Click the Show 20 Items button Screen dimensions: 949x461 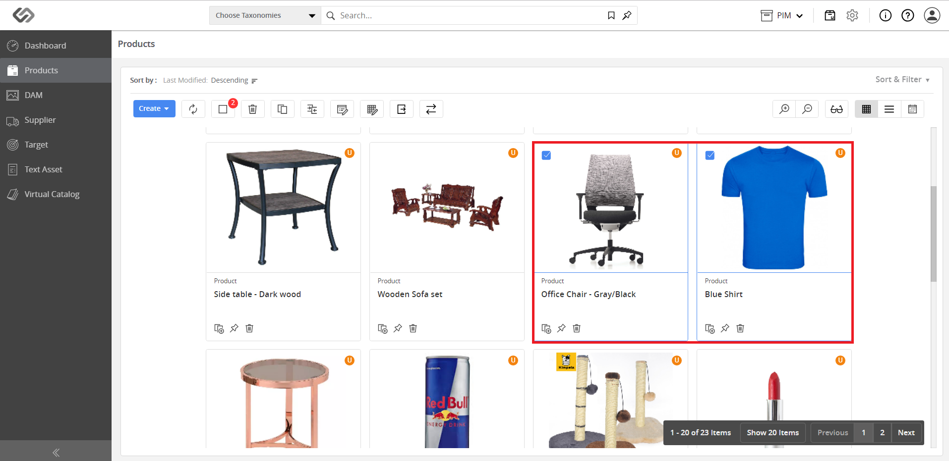[772, 433]
